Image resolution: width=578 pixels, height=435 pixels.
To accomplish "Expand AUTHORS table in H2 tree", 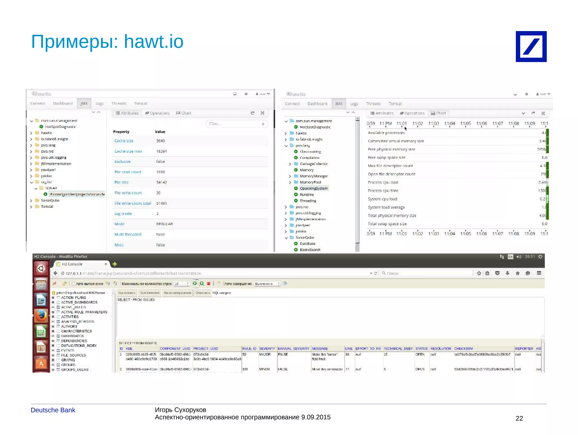I will (53, 326).
